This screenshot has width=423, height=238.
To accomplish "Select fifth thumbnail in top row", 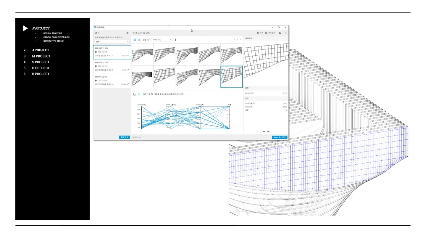I will [x=232, y=54].
